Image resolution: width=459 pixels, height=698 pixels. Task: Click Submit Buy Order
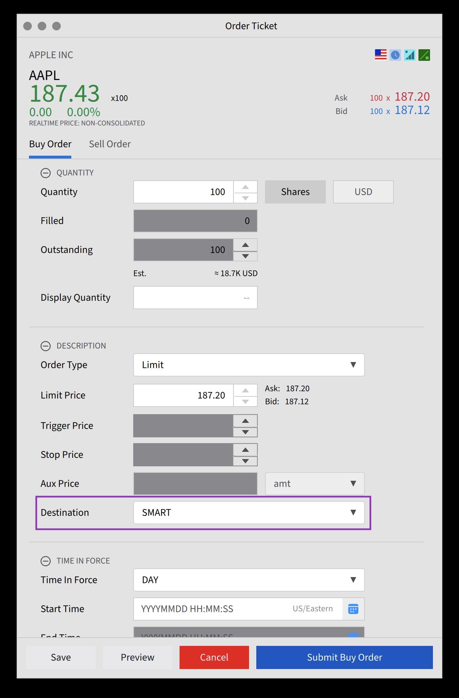pos(344,657)
